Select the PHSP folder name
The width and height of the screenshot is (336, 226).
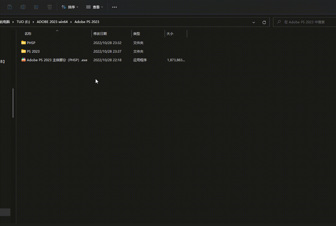[31, 43]
